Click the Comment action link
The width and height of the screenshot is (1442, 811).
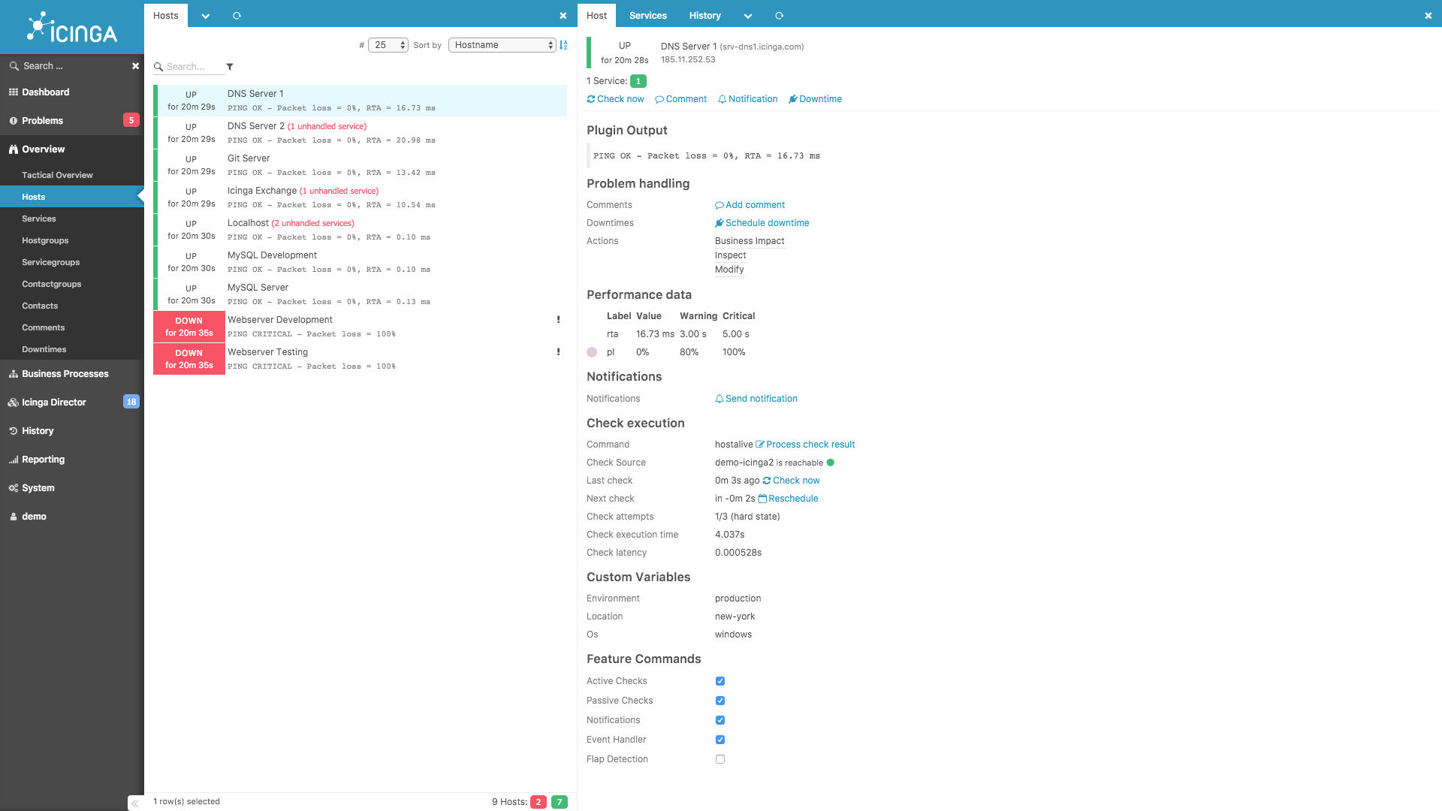click(x=680, y=99)
